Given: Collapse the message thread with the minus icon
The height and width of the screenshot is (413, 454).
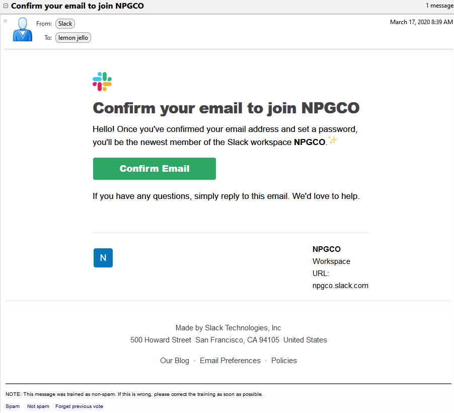Looking at the screenshot, I should click(x=6, y=6).
